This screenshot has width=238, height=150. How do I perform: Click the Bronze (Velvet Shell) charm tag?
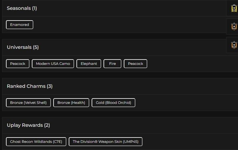pos(28,103)
